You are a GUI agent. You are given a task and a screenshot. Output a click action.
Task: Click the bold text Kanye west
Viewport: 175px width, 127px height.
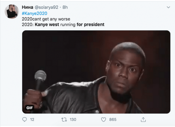(47, 25)
